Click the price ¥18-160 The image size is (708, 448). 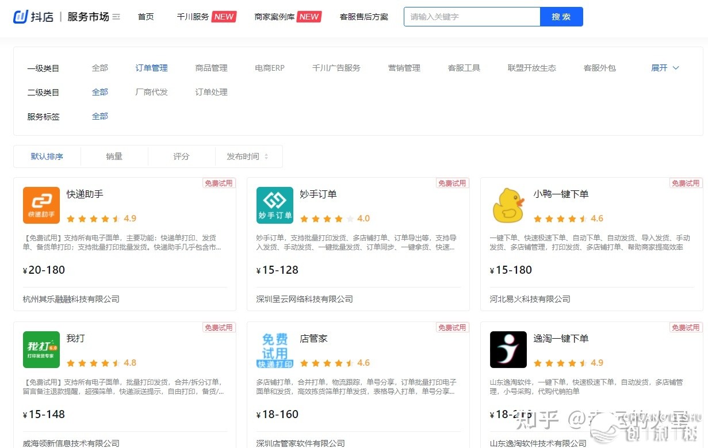(278, 415)
